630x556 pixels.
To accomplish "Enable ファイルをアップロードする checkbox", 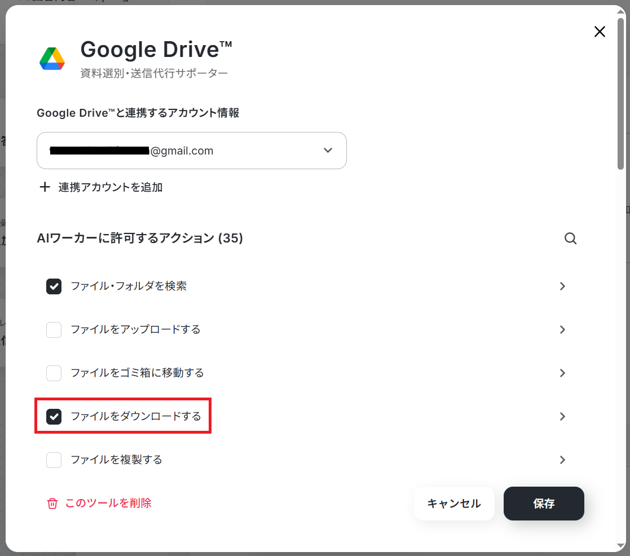I will pyautogui.click(x=54, y=330).
